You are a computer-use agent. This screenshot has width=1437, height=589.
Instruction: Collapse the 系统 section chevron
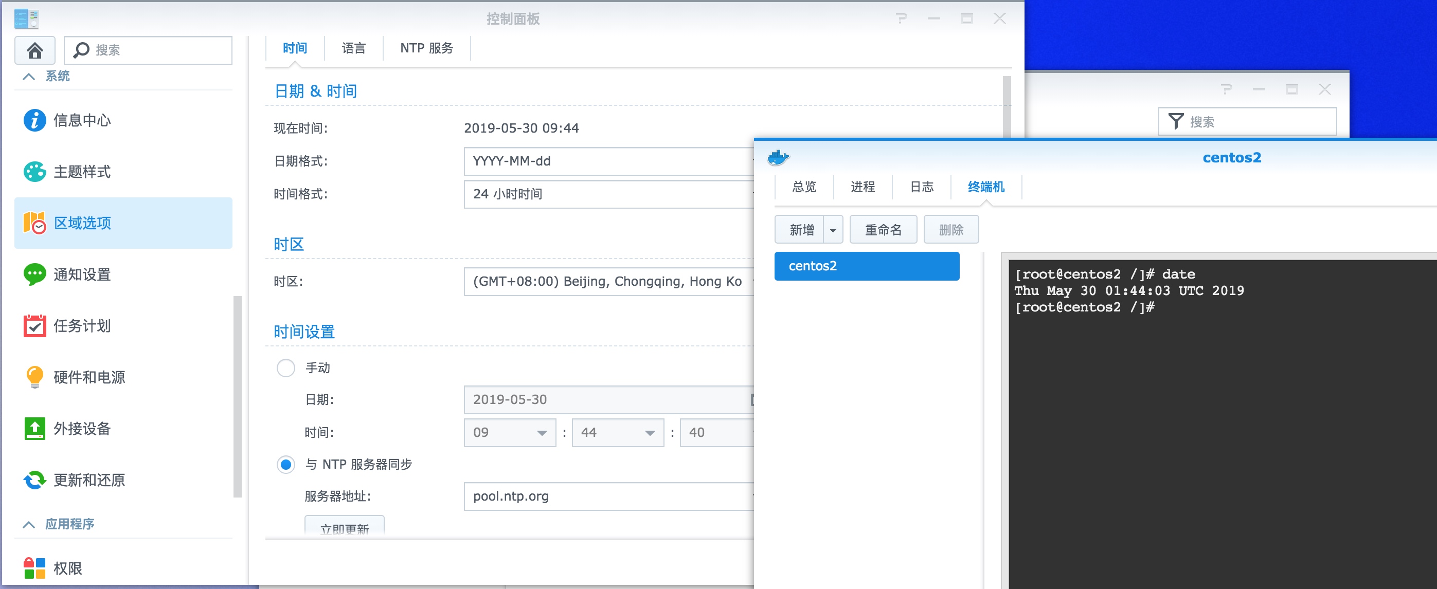pyautogui.click(x=29, y=77)
